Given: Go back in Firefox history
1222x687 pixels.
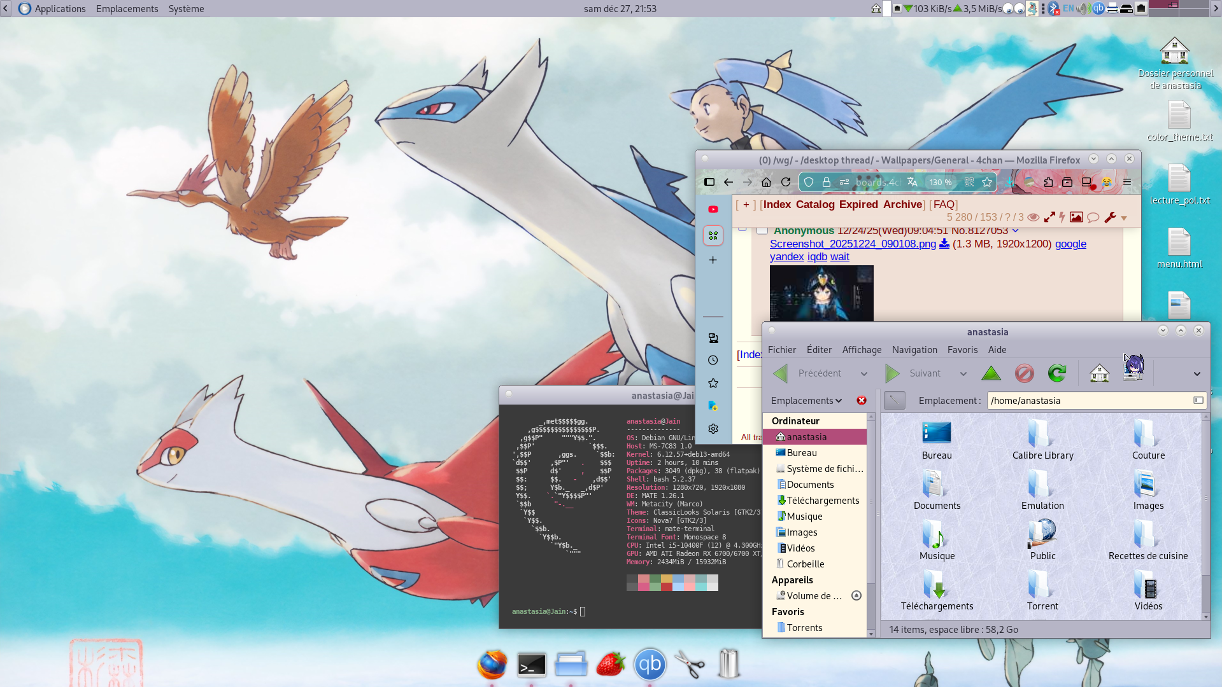Looking at the screenshot, I should tap(728, 182).
